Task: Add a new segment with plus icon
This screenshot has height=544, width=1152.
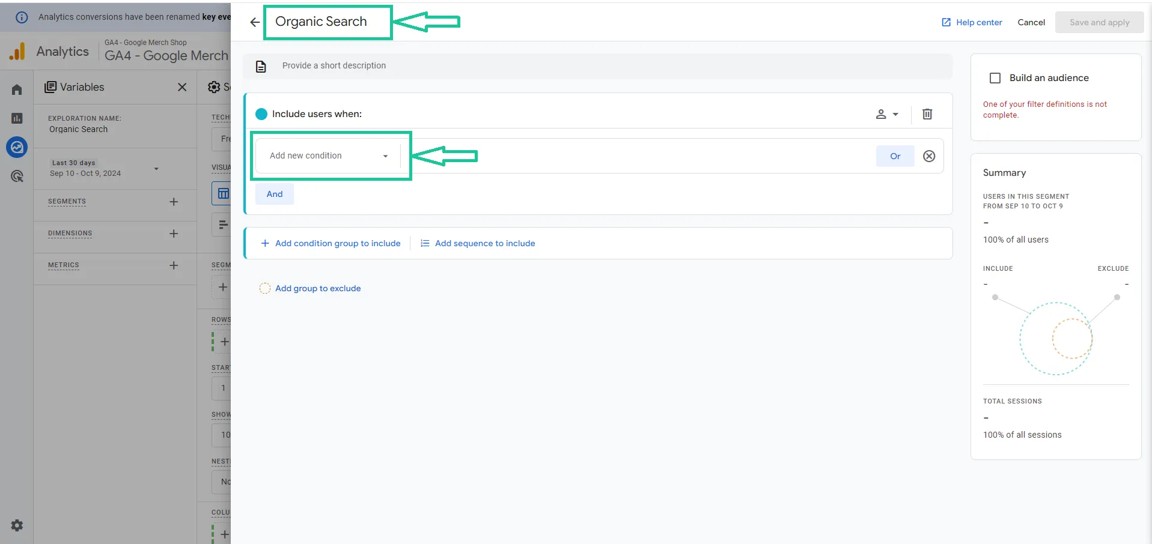Action: [174, 202]
